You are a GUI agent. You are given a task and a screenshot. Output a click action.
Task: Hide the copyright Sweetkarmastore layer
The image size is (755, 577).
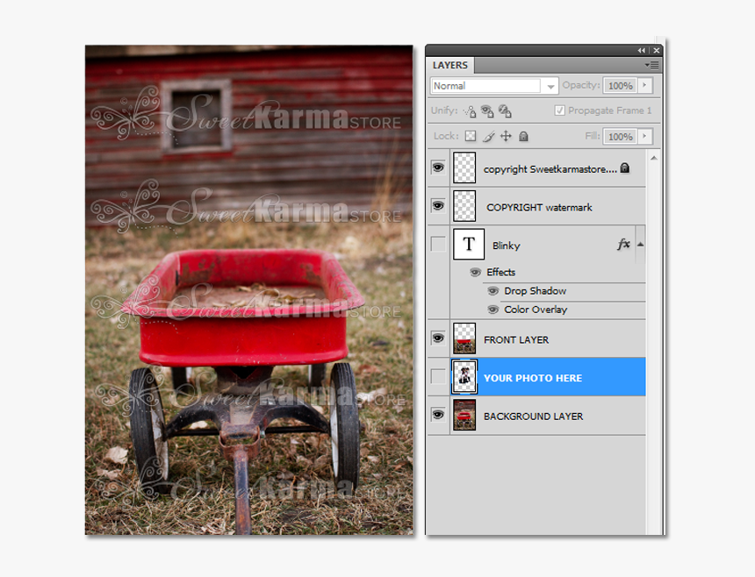click(x=438, y=167)
